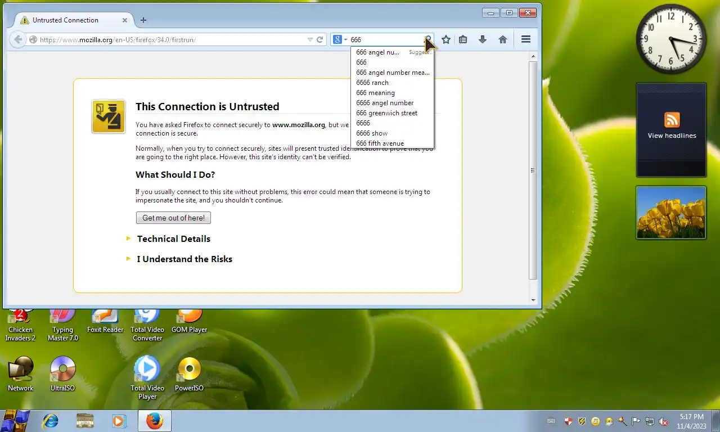Click the Firefox window Maximize/Restore button
720x432 pixels.
pyautogui.click(x=510, y=12)
